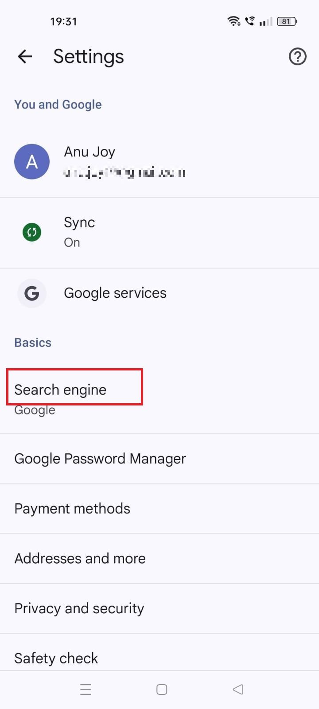This screenshot has width=319, height=709.
Task: Open Payment methods settings
Action: click(x=72, y=508)
